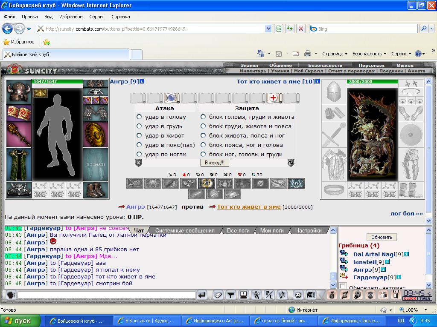437x327 pixels.
Task: Click the IE Home toolbar icon
Action: tap(261, 54)
